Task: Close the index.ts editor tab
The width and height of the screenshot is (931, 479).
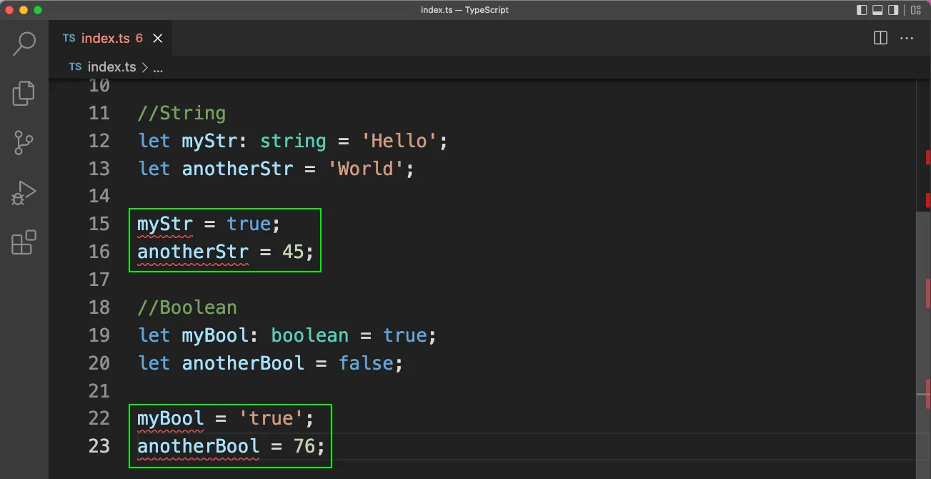Action: tap(158, 39)
